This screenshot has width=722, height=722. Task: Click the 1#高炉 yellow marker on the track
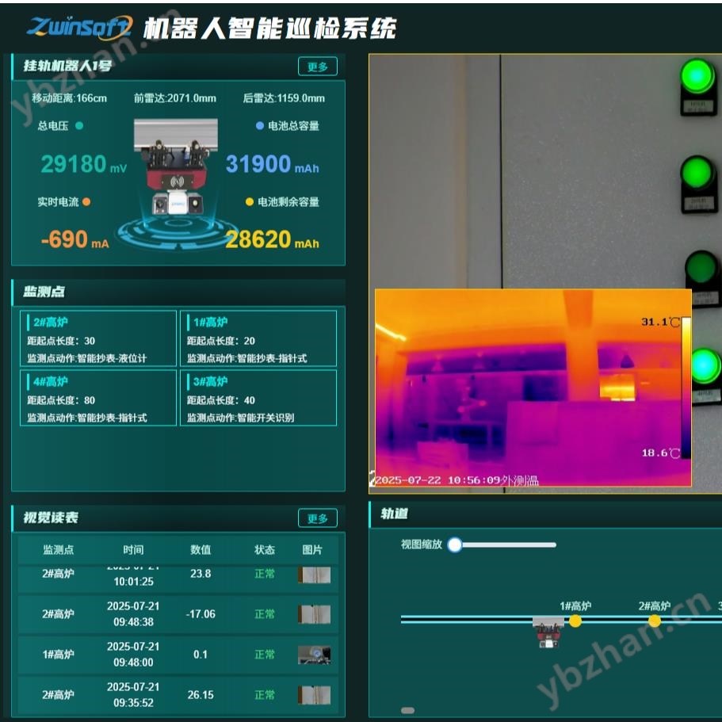[x=575, y=621]
